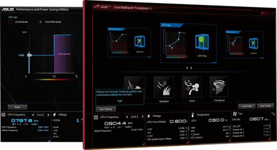Expand the CPU Frequency panel red corner triangle

click(143, 144)
